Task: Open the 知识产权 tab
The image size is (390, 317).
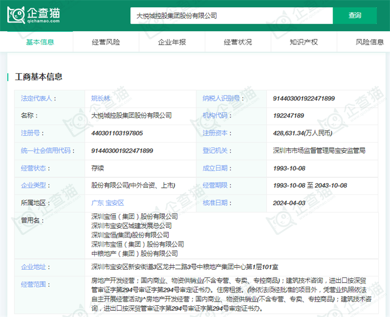Action: tap(304, 42)
